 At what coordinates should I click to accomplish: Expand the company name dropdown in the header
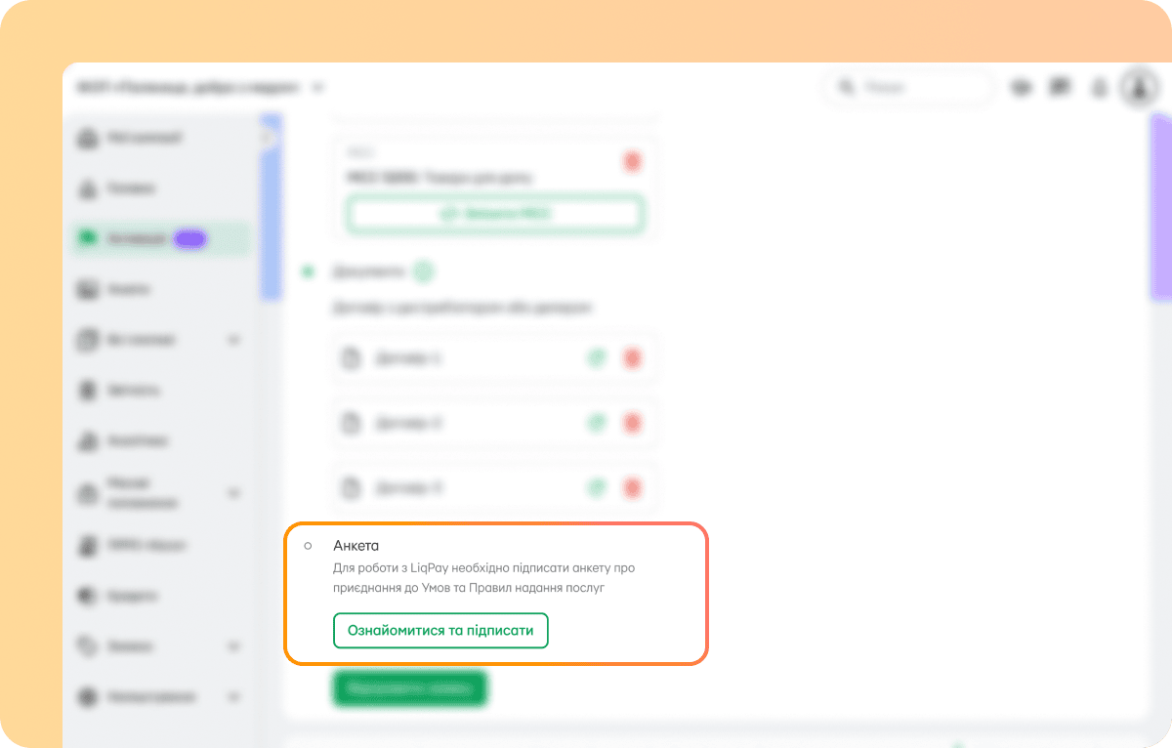tap(317, 88)
